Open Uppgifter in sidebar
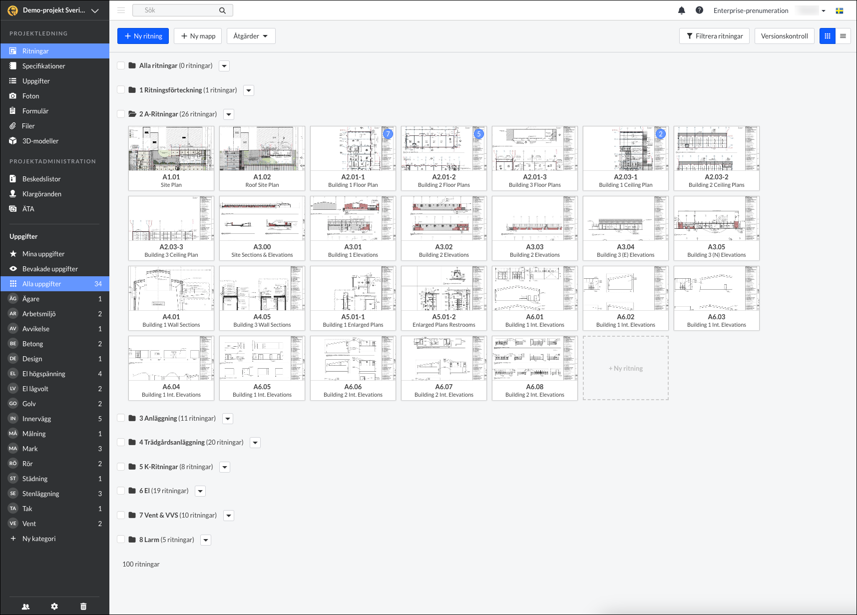 [x=55, y=81]
